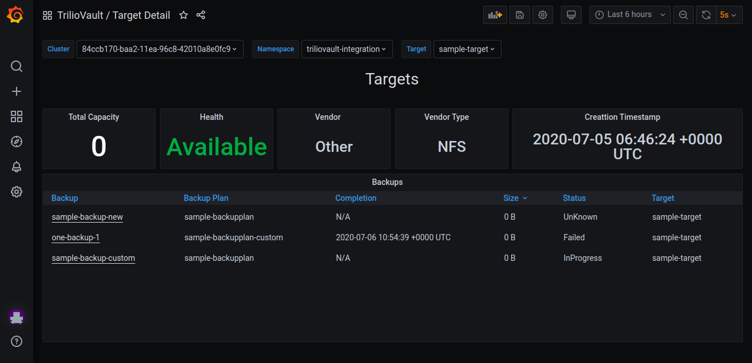Open the sample-backup-custom link
Screen dimensions: 752x363
click(x=93, y=258)
